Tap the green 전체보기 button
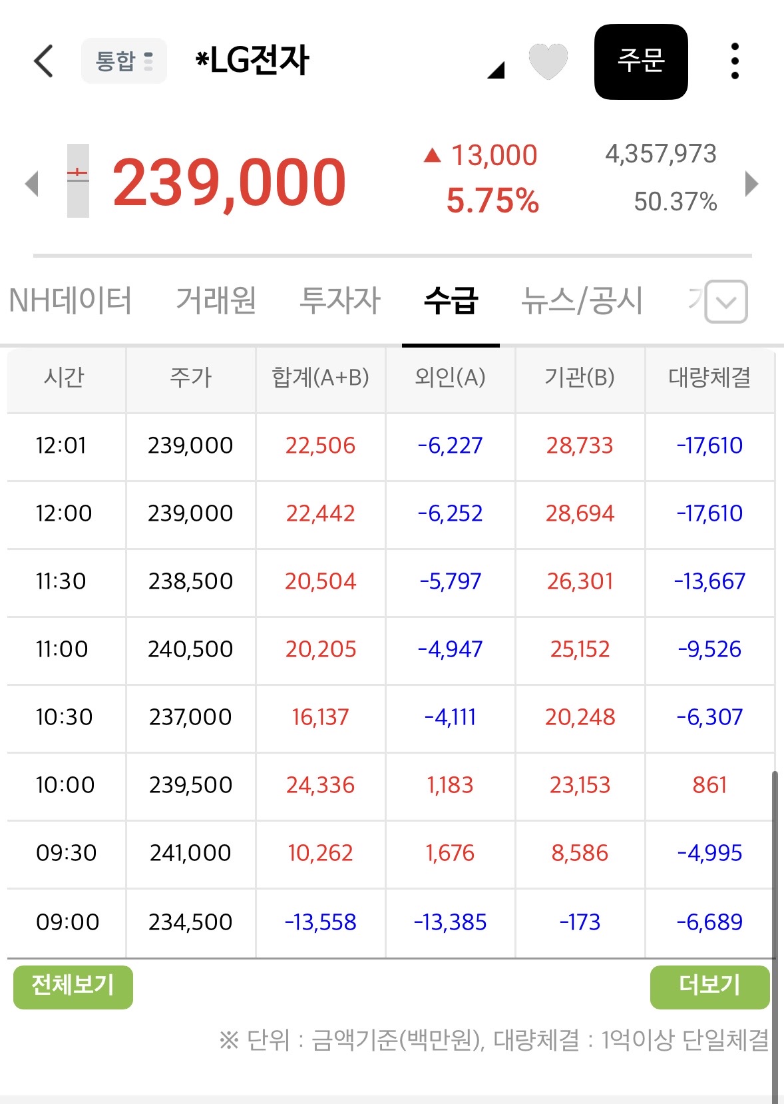The width and height of the screenshot is (784, 1104). click(73, 987)
